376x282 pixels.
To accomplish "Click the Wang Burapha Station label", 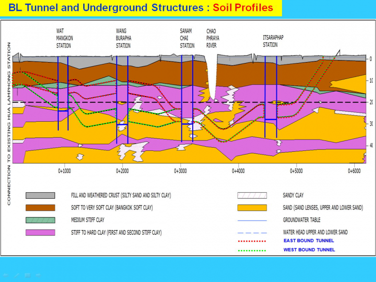I will (123, 39).
